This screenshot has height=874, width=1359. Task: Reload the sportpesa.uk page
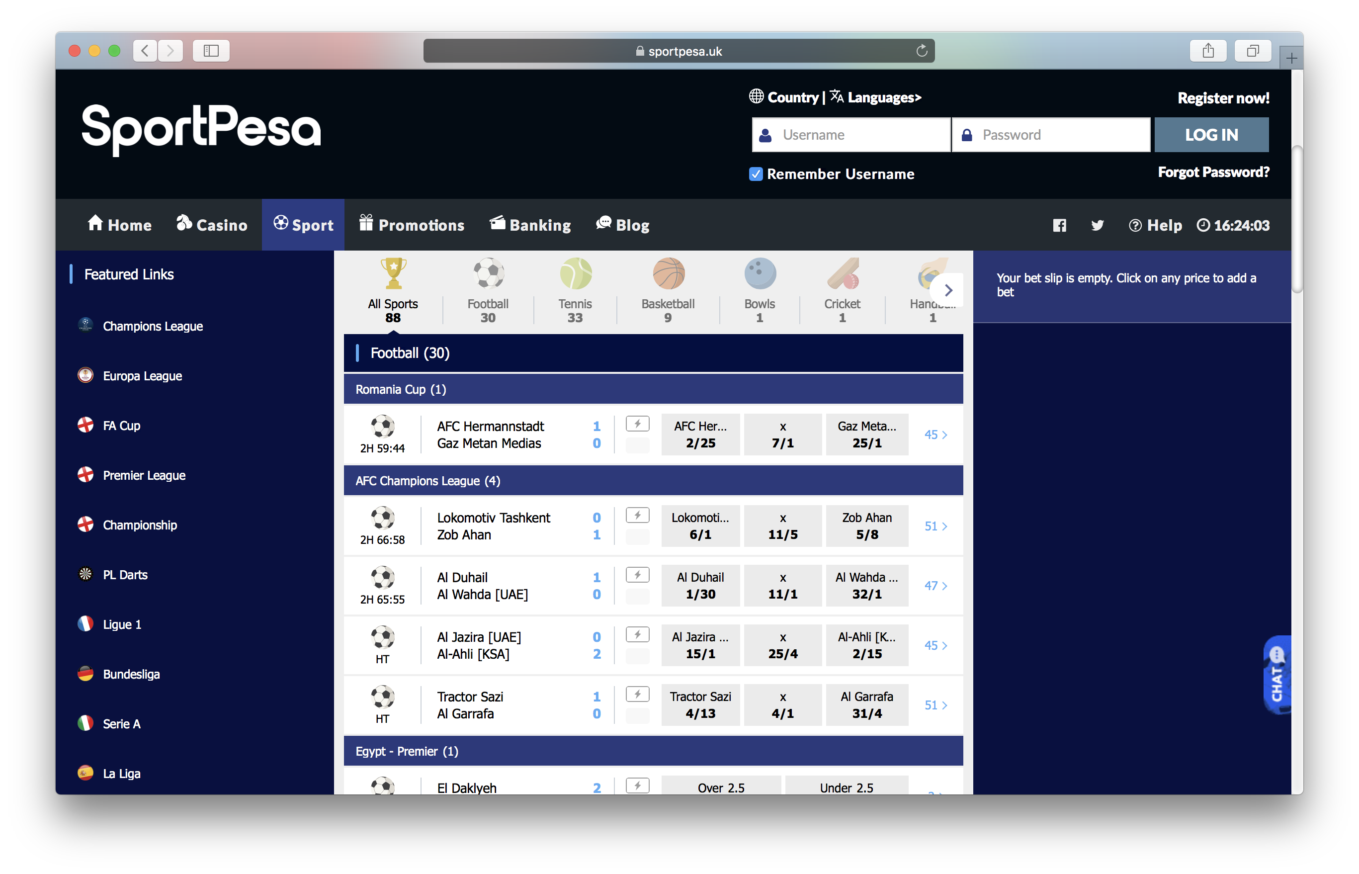pyautogui.click(x=921, y=51)
